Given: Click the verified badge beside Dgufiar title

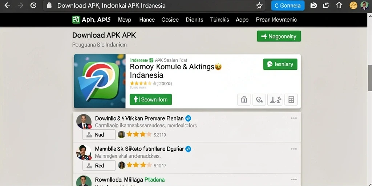Looking at the screenshot, I should coord(188,149).
